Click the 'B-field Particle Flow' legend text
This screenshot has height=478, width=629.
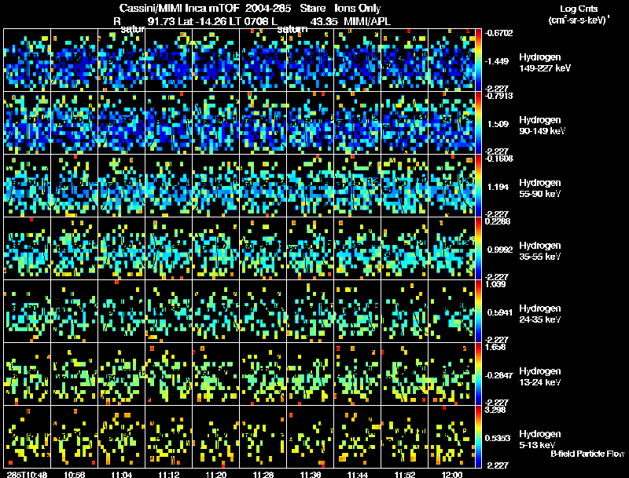[587, 454]
